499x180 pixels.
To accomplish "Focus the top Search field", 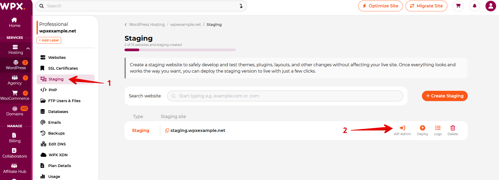I will tap(142, 6).
